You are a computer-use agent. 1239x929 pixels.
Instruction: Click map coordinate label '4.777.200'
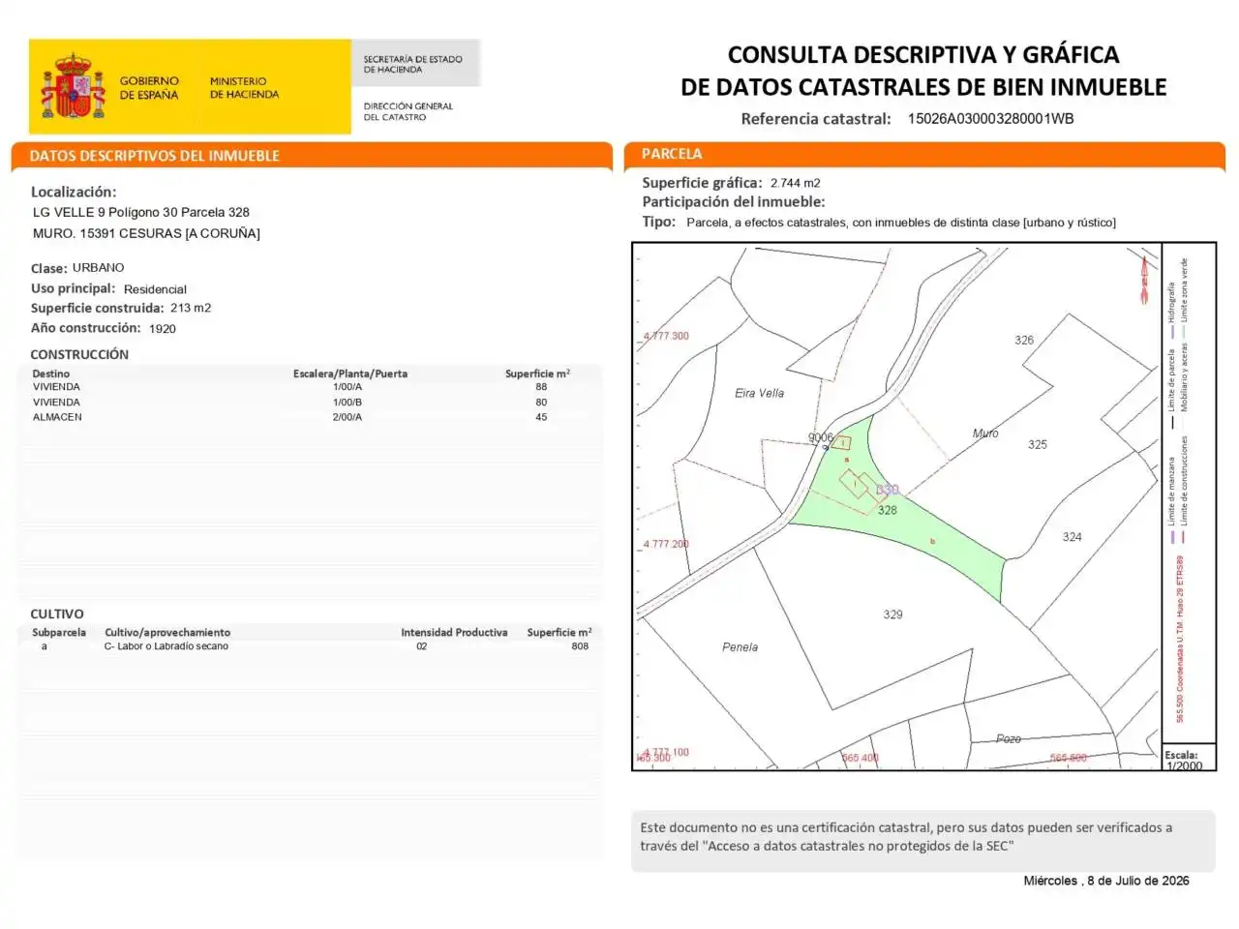pos(666,545)
